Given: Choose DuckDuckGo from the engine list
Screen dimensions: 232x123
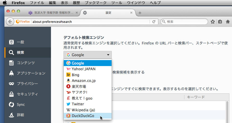Looking at the screenshot, I should (x=88, y=116).
